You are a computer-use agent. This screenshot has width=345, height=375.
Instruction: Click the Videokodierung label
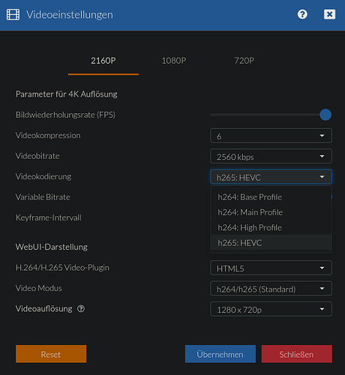pos(43,176)
